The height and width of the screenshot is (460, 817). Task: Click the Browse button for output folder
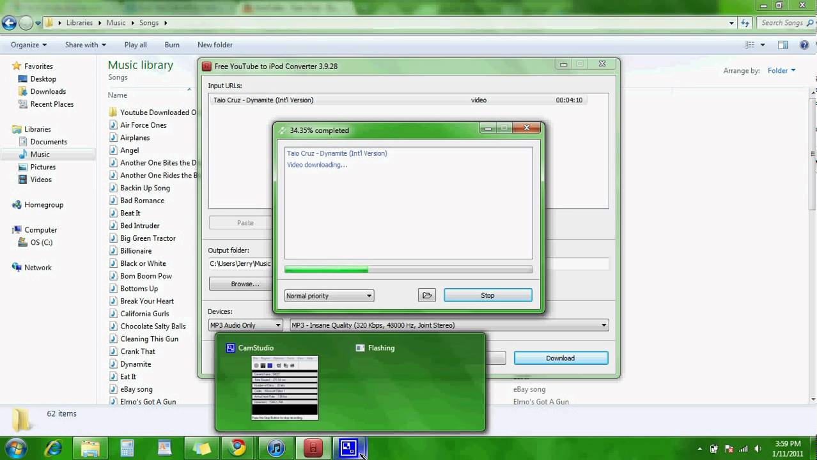(245, 284)
